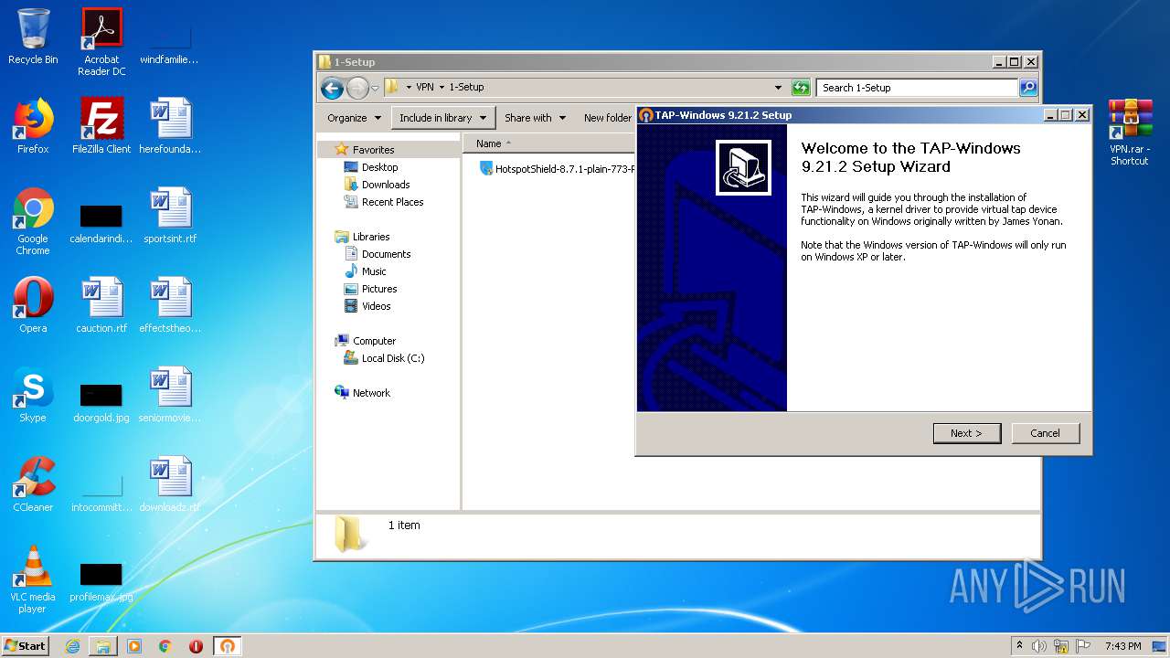Image resolution: width=1170 pixels, height=658 pixels.
Task: Click the Explorer Back arrow button
Action: point(332,88)
